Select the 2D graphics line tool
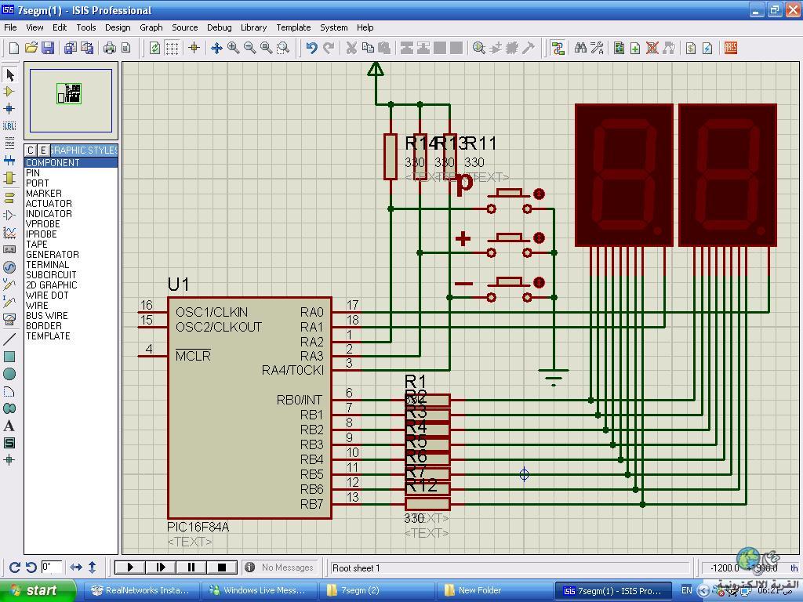Image resolution: width=803 pixels, height=602 pixels. tap(9, 339)
